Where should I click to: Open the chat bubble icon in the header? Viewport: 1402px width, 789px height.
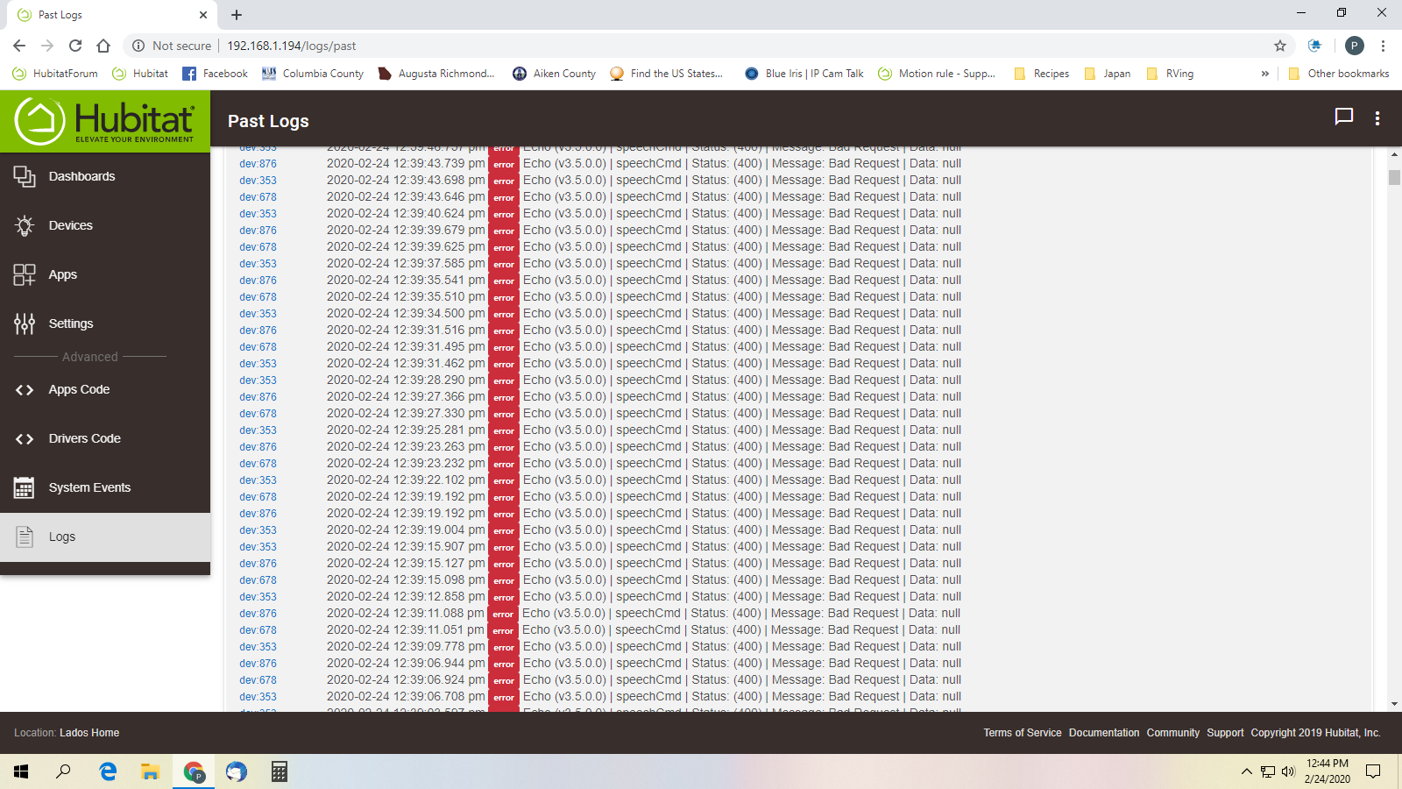click(x=1343, y=117)
